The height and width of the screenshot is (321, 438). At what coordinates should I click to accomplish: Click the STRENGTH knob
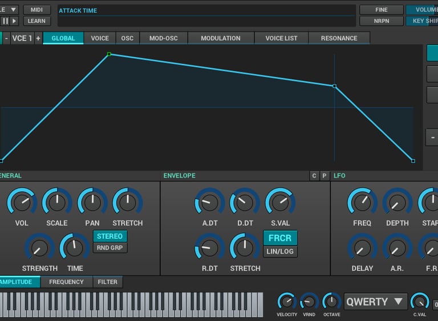(x=40, y=248)
